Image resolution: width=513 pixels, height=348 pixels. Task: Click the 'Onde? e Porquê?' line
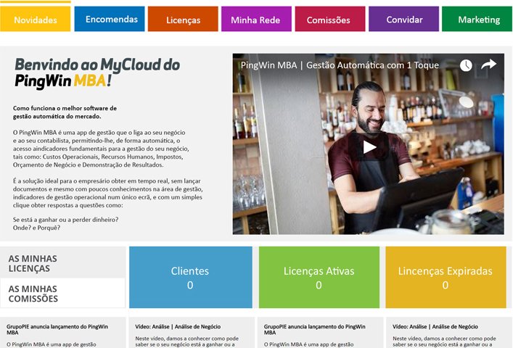(36, 228)
